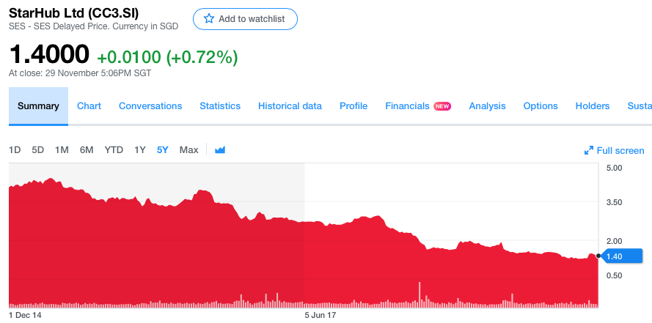Go to the Historical data tab
Screen dimensions: 652x323
(290, 106)
